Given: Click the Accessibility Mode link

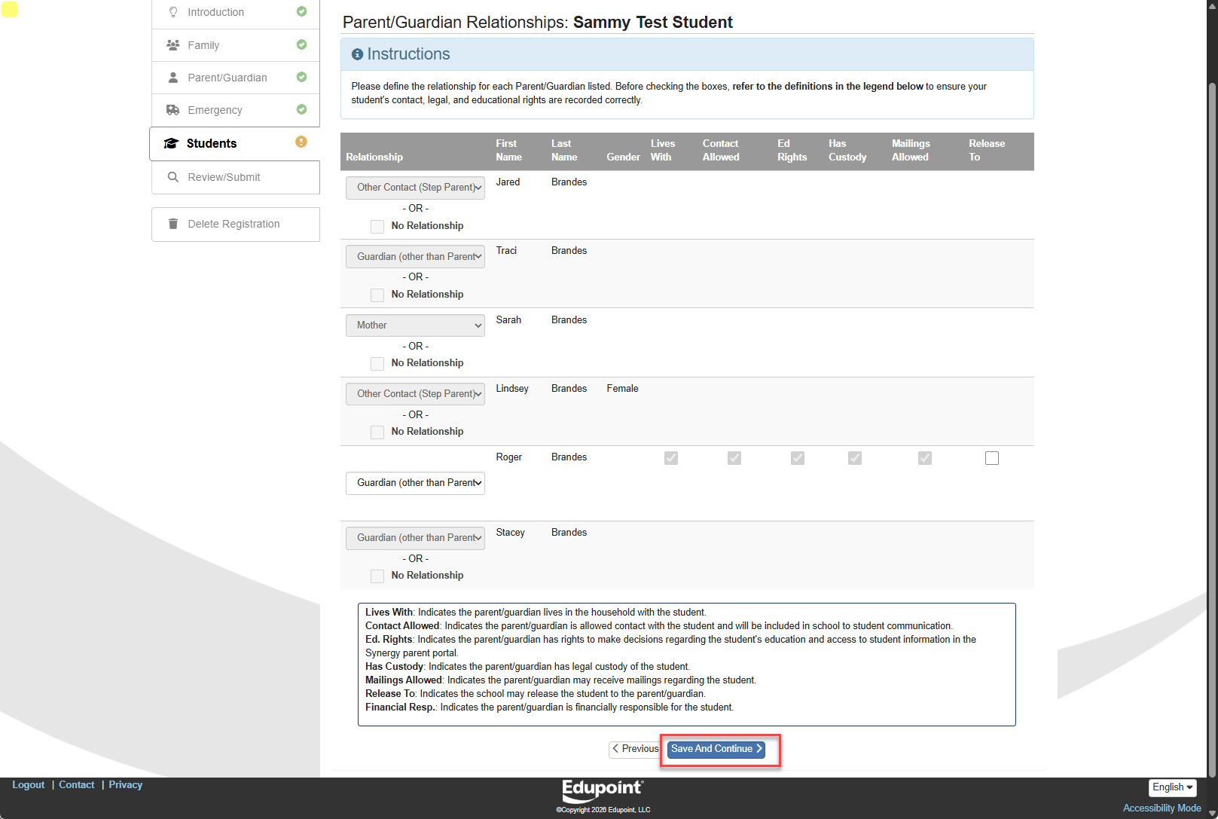Looking at the screenshot, I should 1162,808.
